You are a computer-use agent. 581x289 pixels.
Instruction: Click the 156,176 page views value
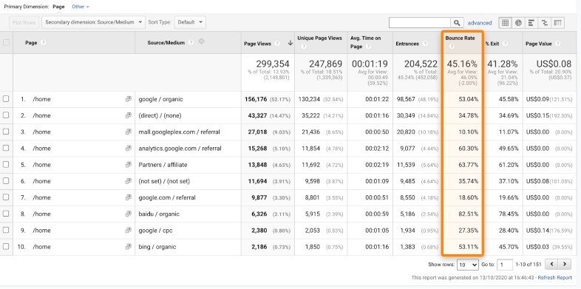coord(256,99)
